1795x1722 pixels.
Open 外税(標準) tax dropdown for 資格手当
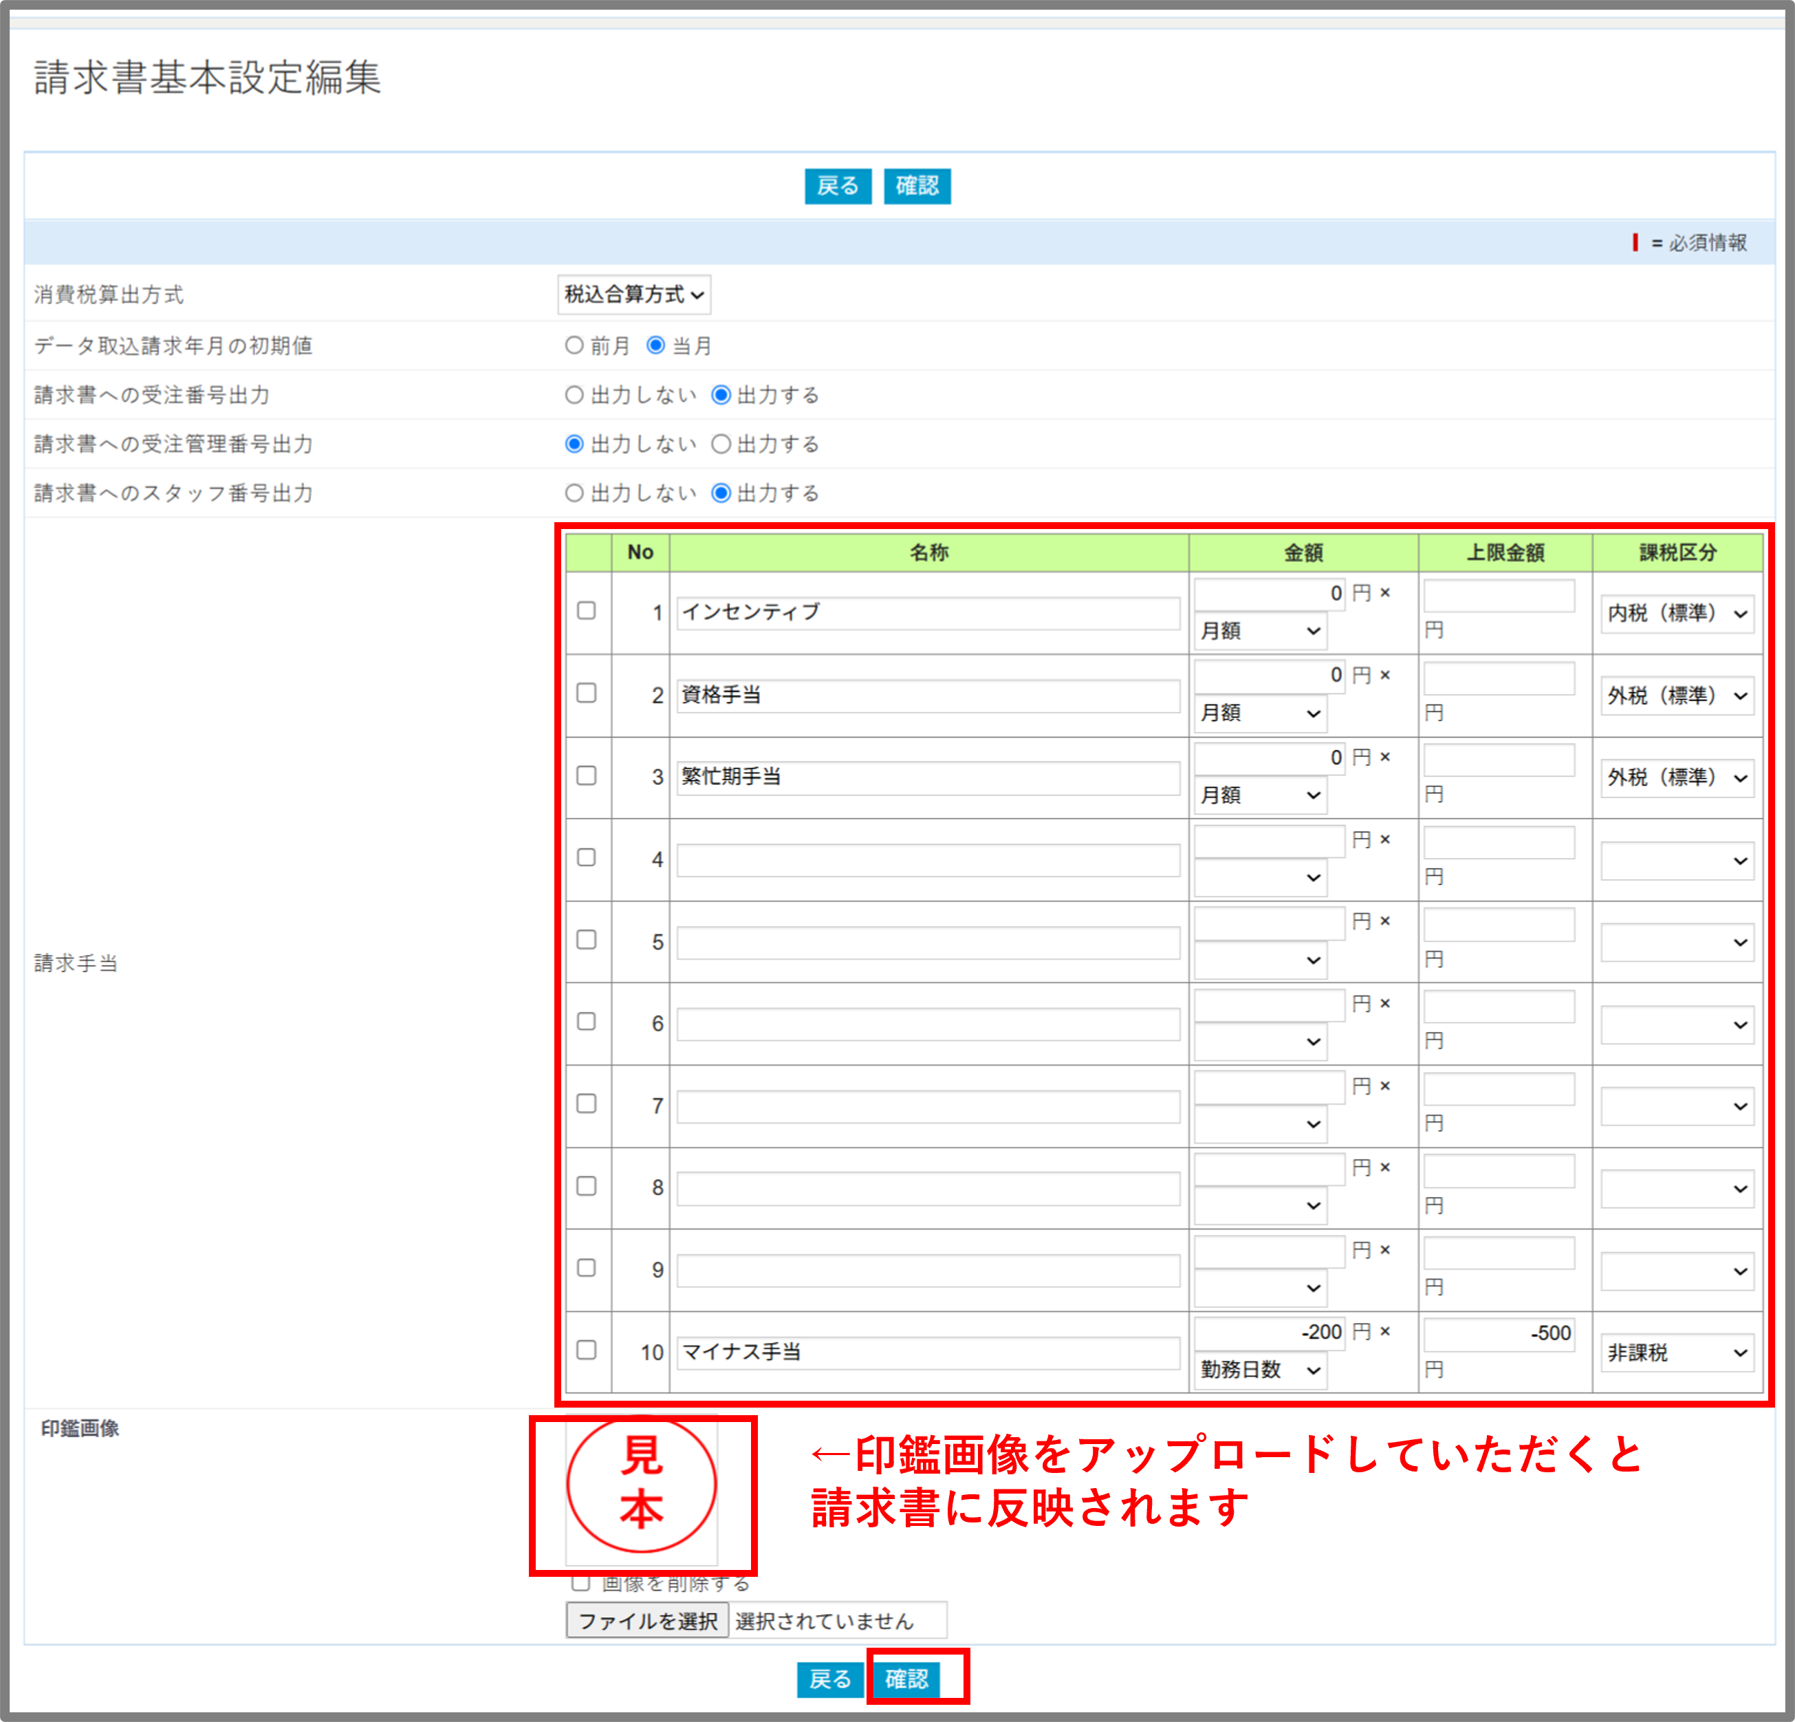1677,696
